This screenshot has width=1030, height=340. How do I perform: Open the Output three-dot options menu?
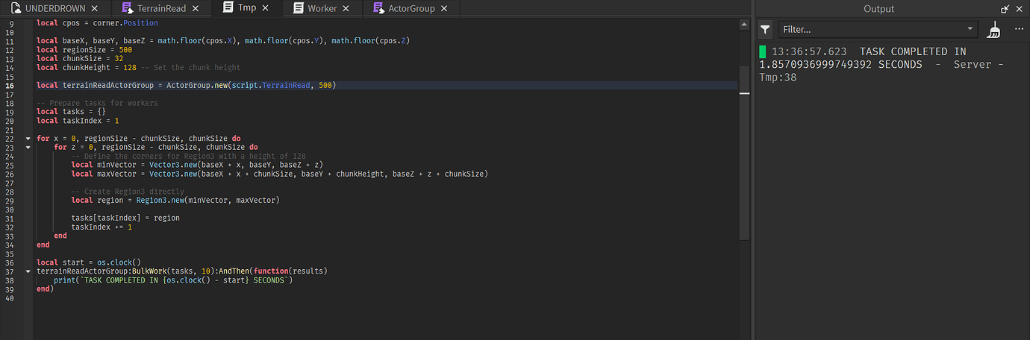tap(1020, 29)
